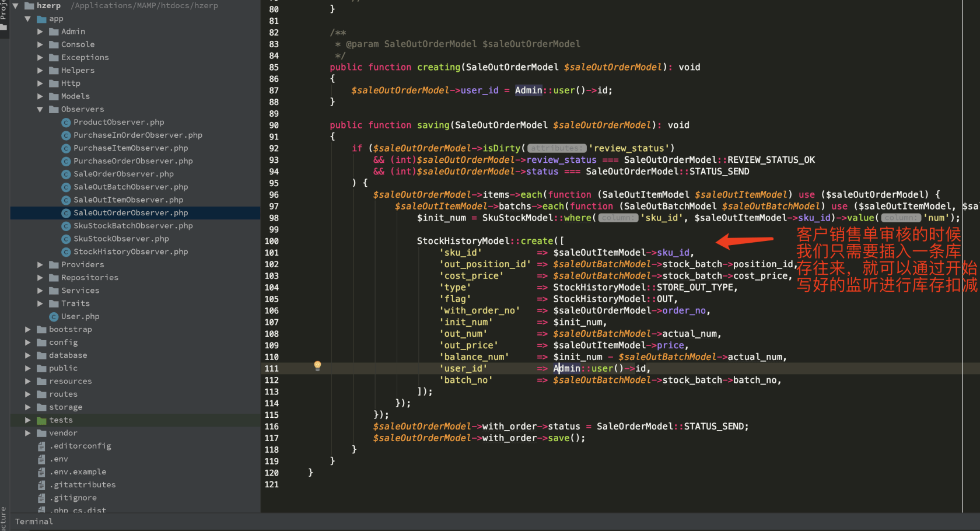Click the creating function name
Image resolution: width=980 pixels, height=531 pixels.
tap(439, 67)
